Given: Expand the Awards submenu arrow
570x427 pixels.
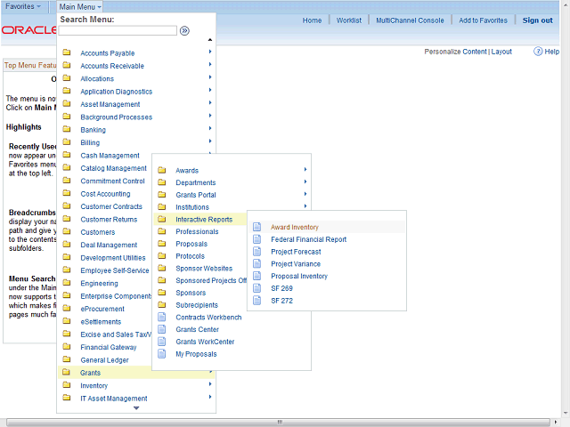Looking at the screenshot, I should [x=305, y=170].
